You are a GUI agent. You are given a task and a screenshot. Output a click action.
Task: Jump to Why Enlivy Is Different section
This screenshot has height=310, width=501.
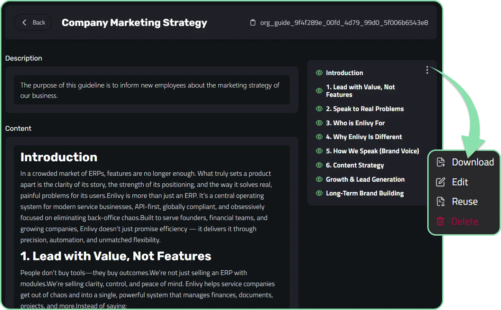pos(364,137)
